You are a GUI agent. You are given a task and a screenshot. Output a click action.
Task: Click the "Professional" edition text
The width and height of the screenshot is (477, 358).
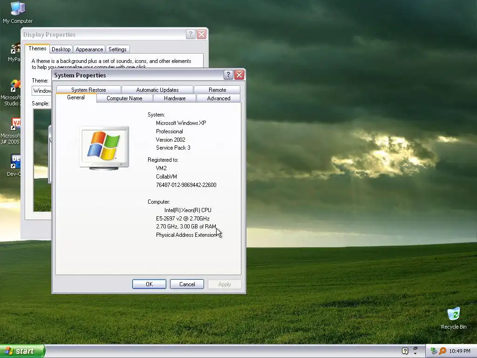[170, 131]
